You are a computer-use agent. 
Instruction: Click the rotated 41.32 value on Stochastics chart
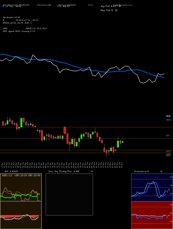click(x=168, y=190)
